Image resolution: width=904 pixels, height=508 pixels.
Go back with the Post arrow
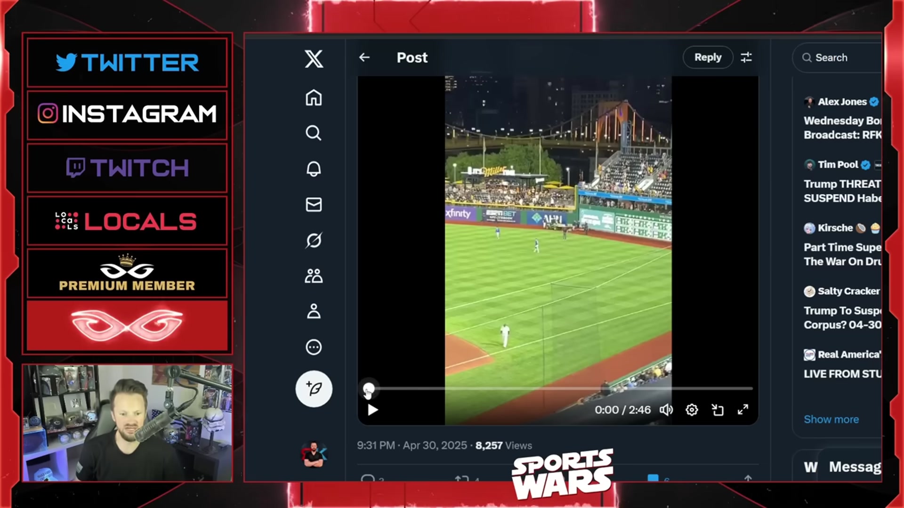(x=364, y=57)
